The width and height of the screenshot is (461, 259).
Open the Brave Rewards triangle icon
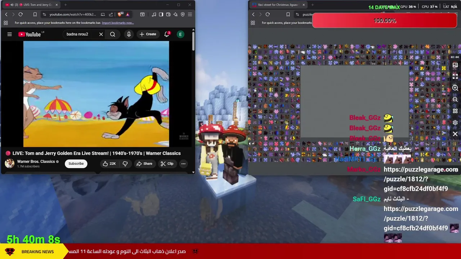(x=127, y=14)
